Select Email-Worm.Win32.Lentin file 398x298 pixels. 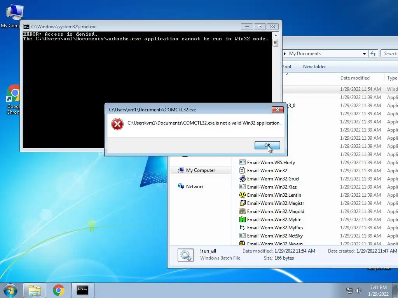pyautogui.click(x=274, y=195)
